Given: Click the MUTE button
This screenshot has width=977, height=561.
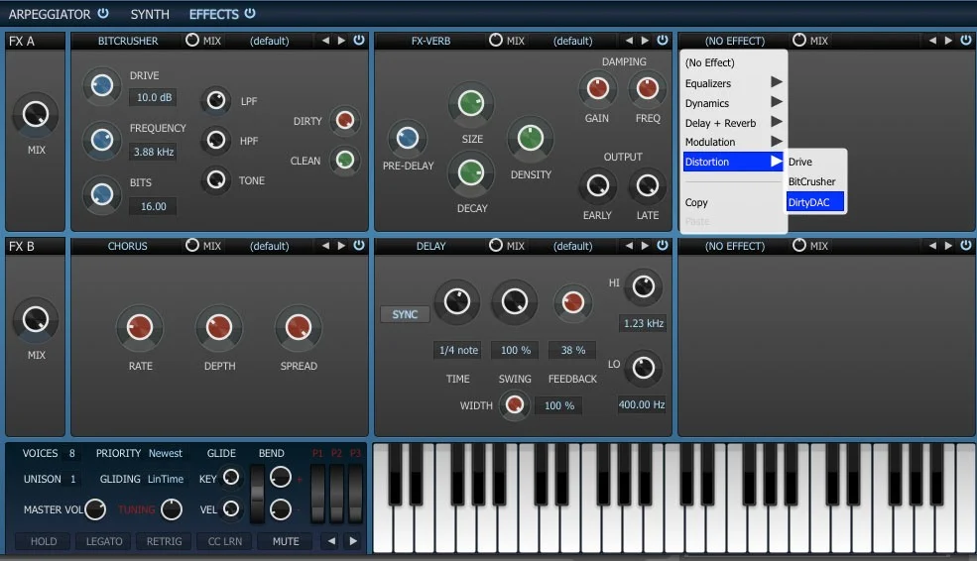Looking at the screenshot, I should point(286,541).
